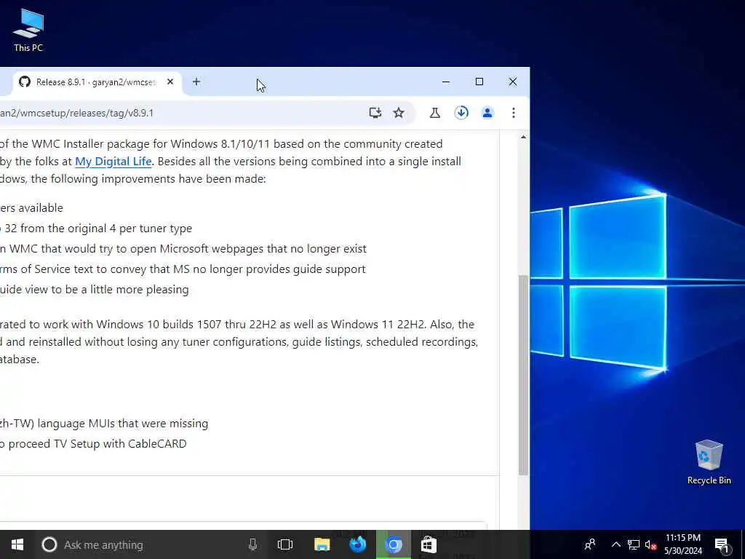Bookmark this page with star icon

coord(399,113)
